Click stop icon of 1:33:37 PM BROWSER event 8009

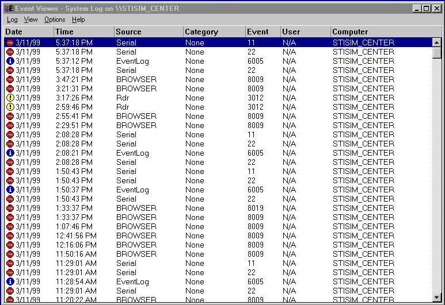tap(10, 217)
